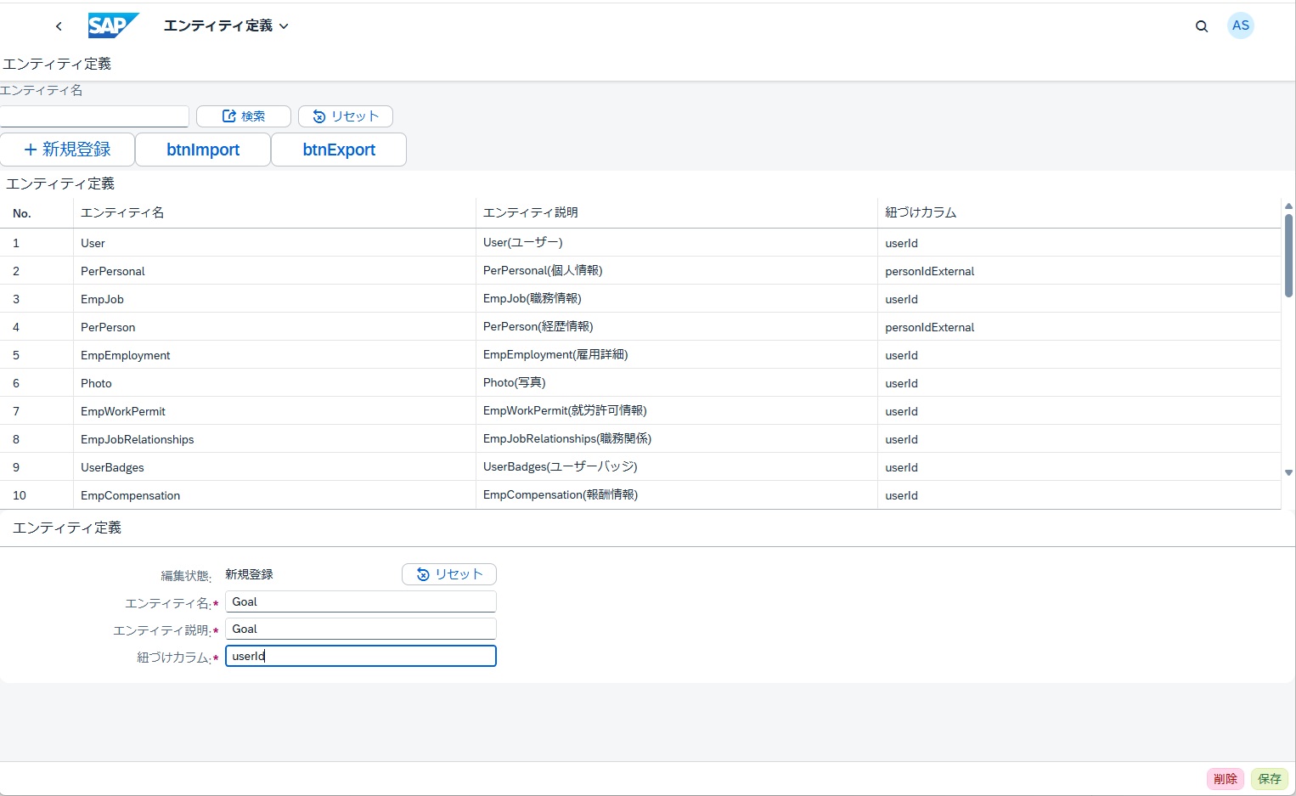Click the エンティティ説明 field in form

coord(360,629)
